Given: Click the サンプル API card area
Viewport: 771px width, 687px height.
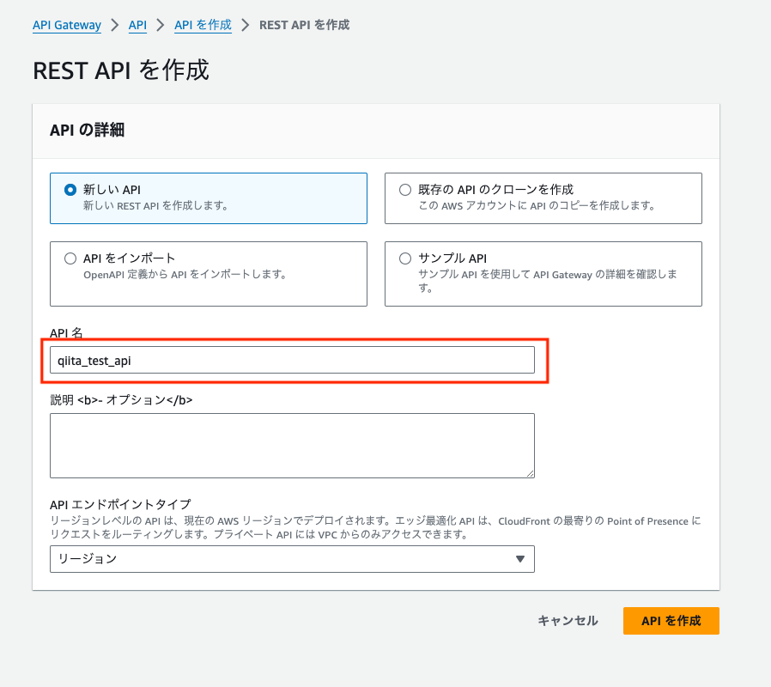Looking at the screenshot, I should tap(543, 275).
